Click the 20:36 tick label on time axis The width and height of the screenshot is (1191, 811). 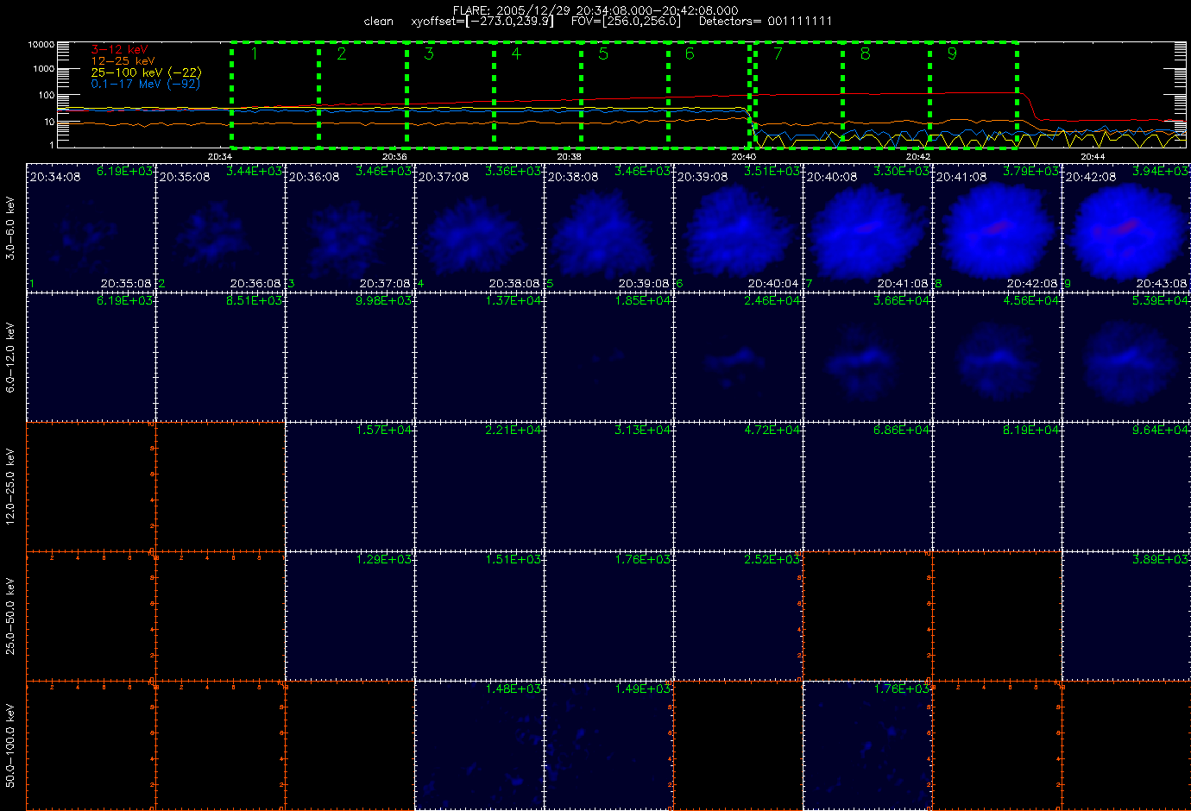point(394,157)
